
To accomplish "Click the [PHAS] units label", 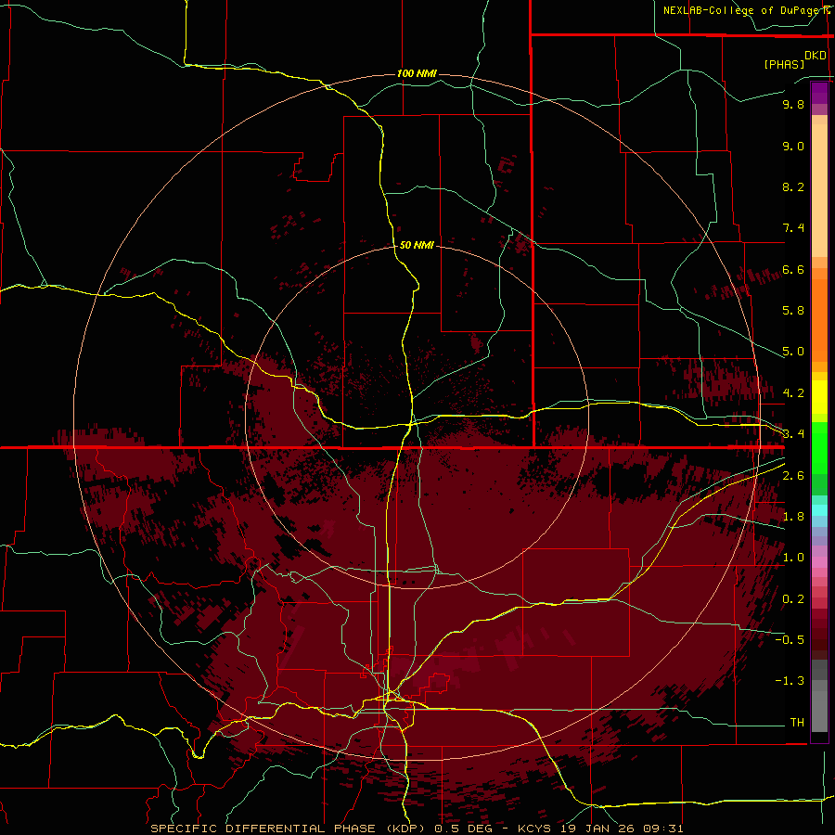I will [x=784, y=64].
